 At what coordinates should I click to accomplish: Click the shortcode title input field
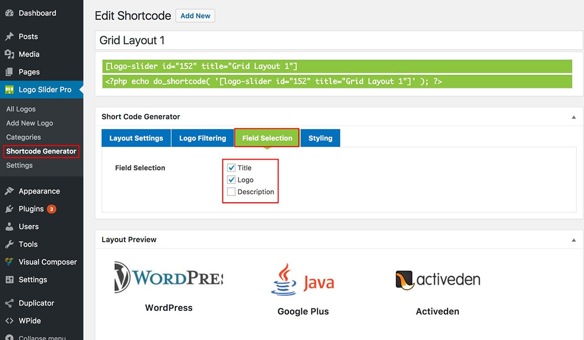(339, 40)
